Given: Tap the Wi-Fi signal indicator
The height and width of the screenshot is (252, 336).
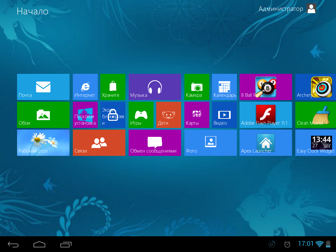Looking at the screenshot, I should (320, 244).
